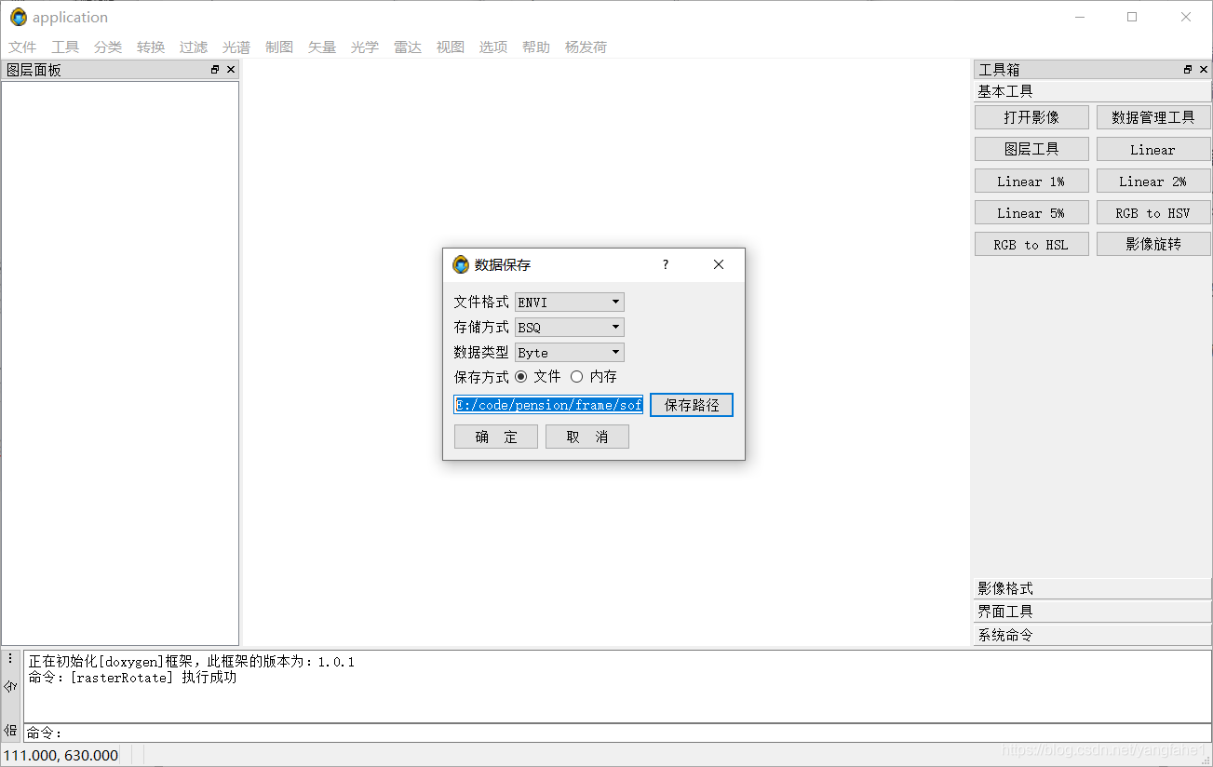The height and width of the screenshot is (767, 1213).
Task: Open the 分类 menu
Action: tap(108, 47)
